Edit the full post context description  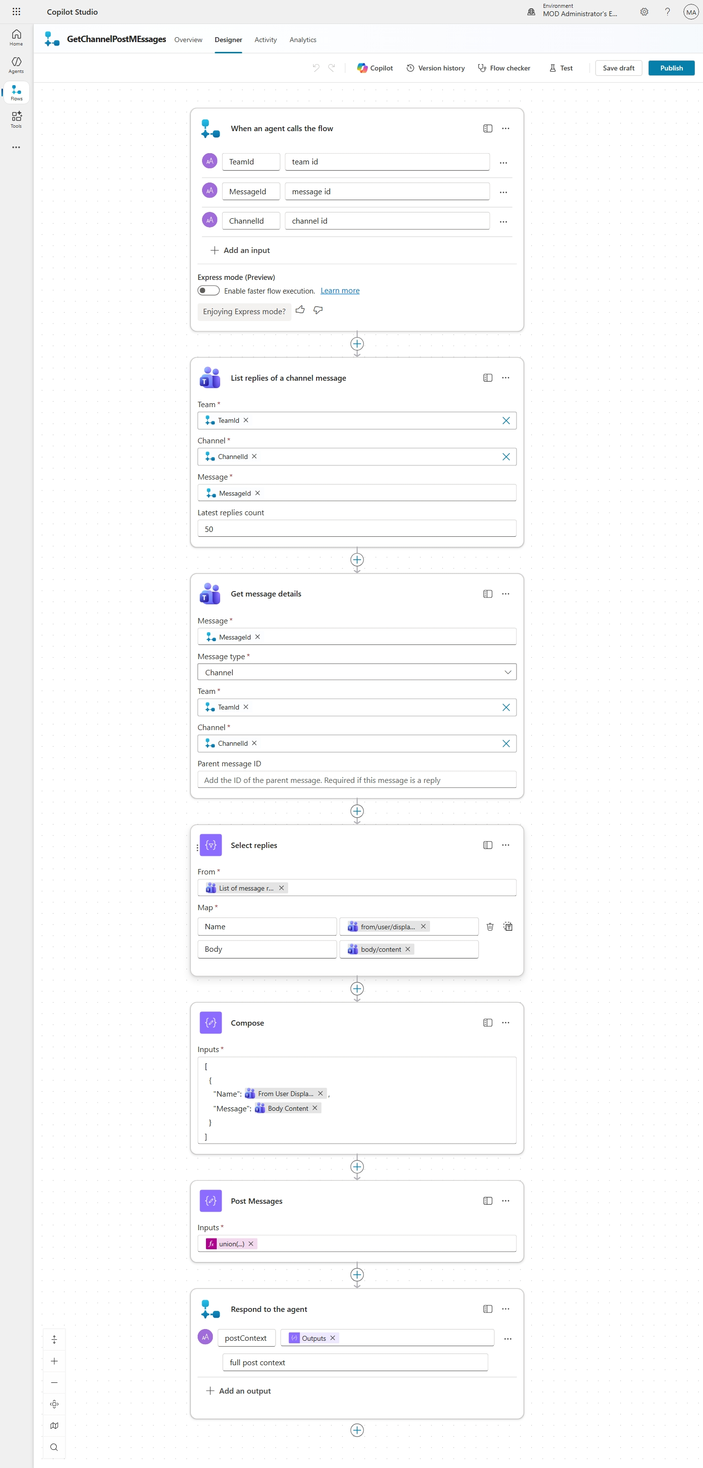pyautogui.click(x=355, y=1363)
